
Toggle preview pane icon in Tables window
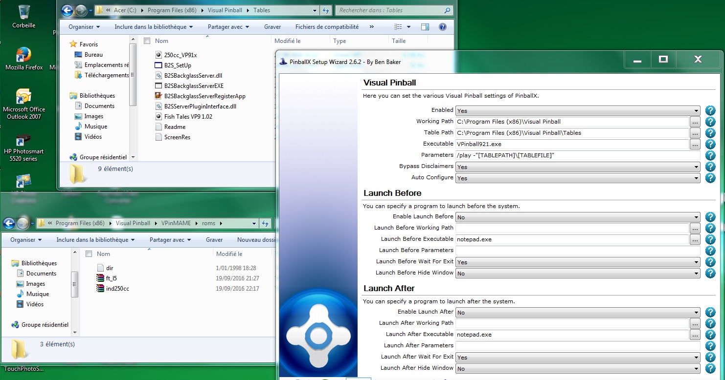pyautogui.click(x=425, y=27)
